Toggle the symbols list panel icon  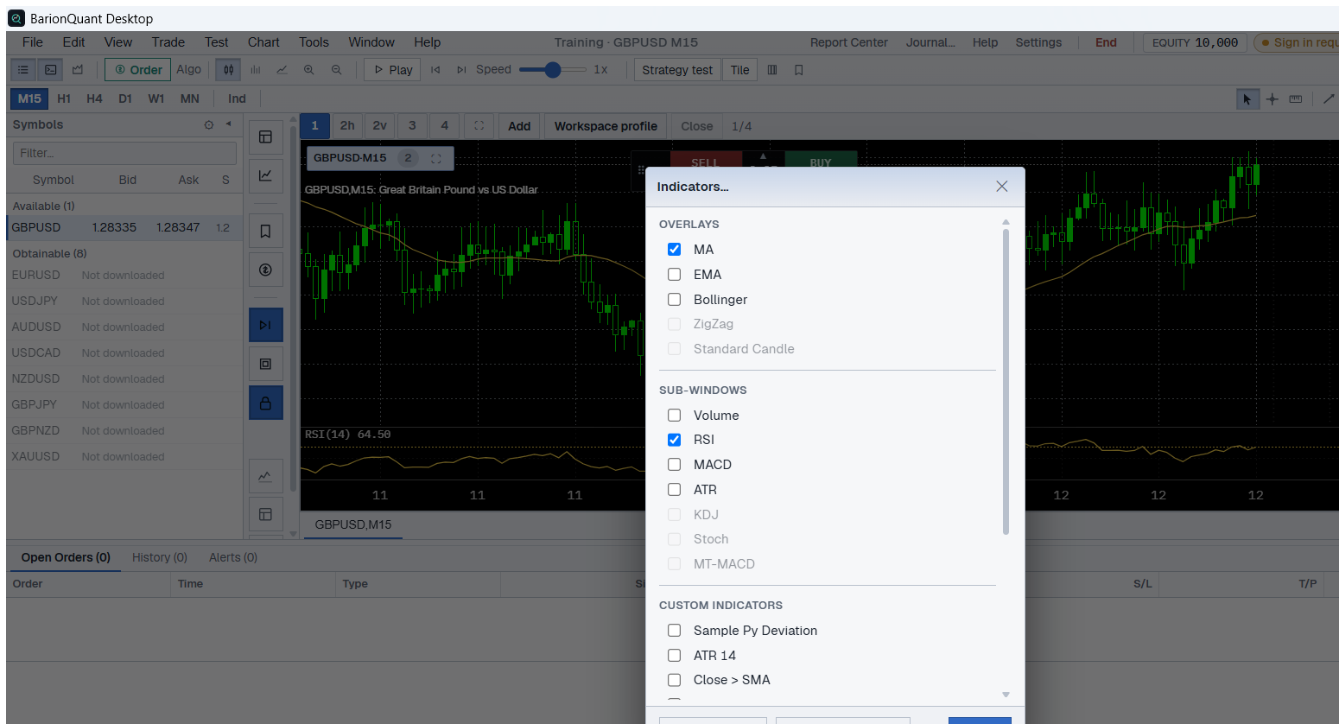[23, 70]
